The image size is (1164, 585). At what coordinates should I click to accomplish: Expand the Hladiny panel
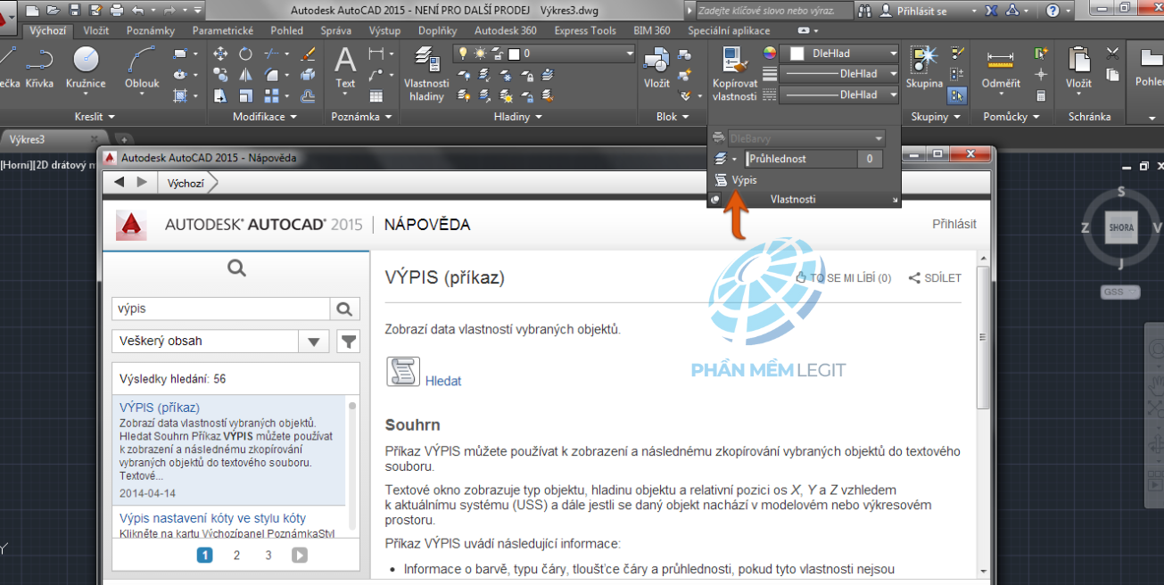tap(517, 117)
